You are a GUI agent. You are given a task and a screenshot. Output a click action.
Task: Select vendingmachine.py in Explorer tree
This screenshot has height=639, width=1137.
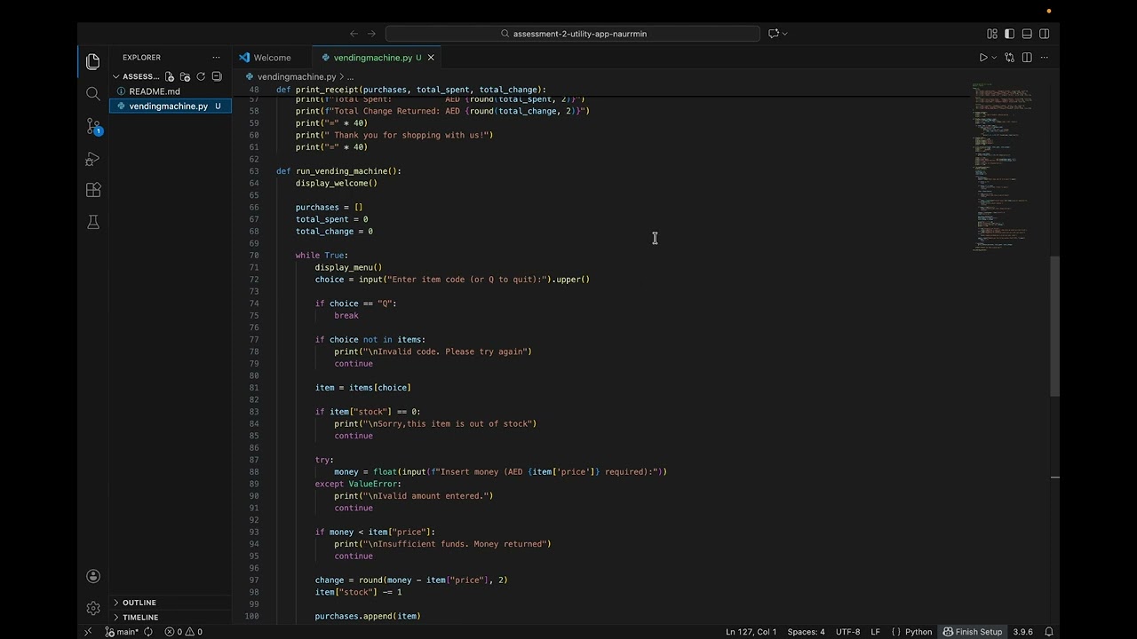click(169, 106)
